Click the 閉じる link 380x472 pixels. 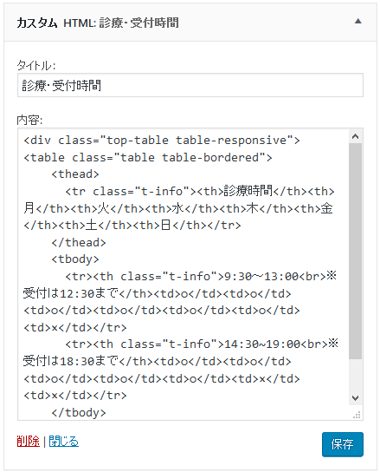[64, 442]
